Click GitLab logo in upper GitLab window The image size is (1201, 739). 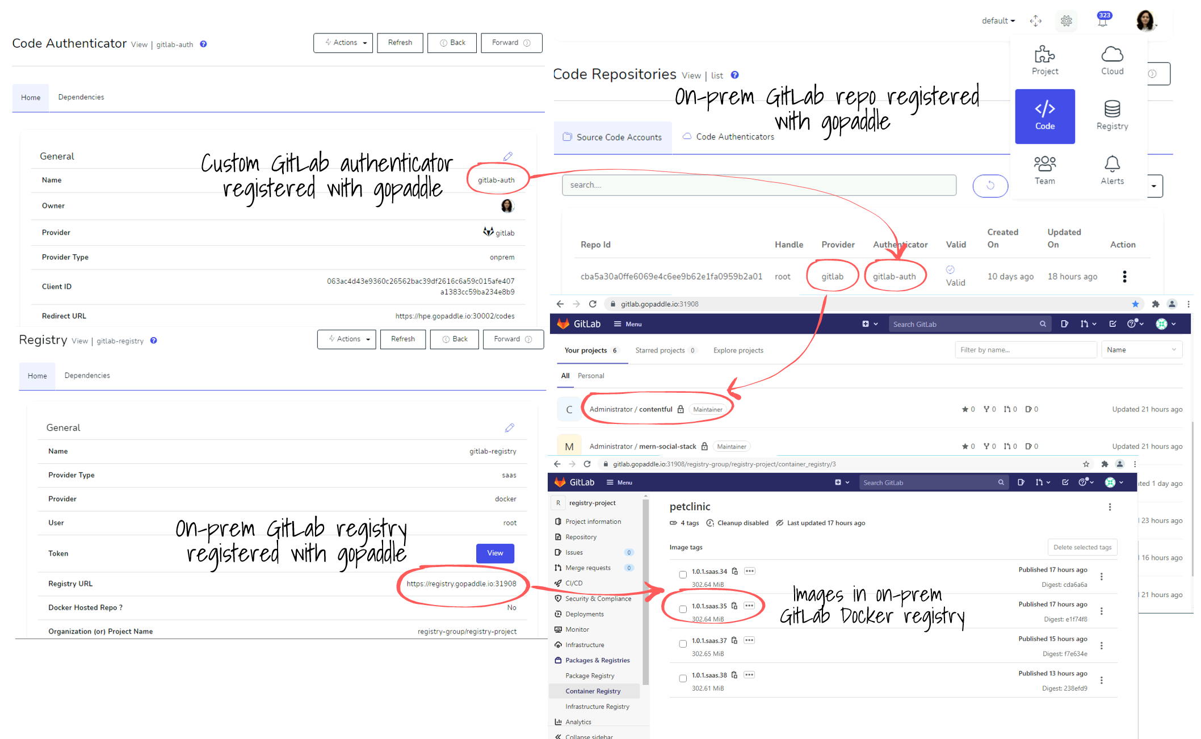tap(563, 324)
